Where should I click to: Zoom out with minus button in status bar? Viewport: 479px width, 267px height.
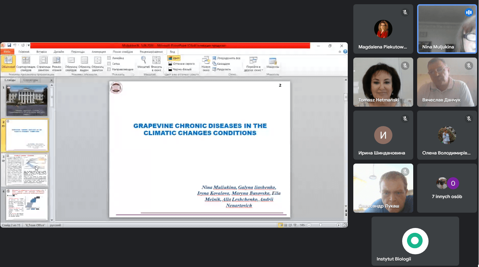tap(309, 225)
